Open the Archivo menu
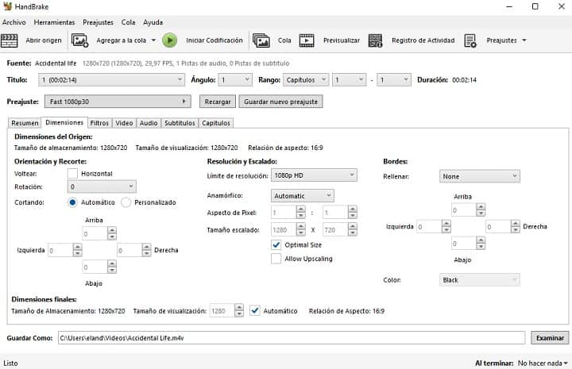572x369 pixels. coord(14,22)
